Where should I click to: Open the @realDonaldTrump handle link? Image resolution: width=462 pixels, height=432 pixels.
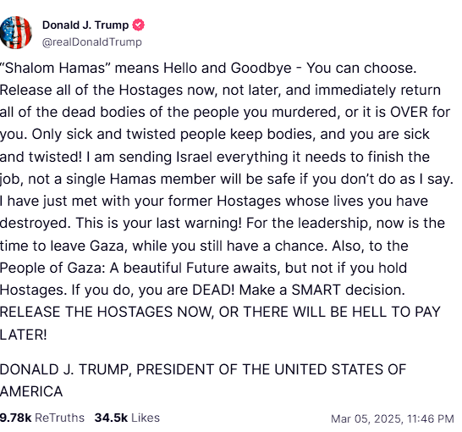92,42
